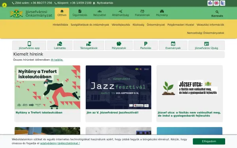Open the József utca plant banner image
This screenshot has width=237, height=148.
[x=190, y=88]
